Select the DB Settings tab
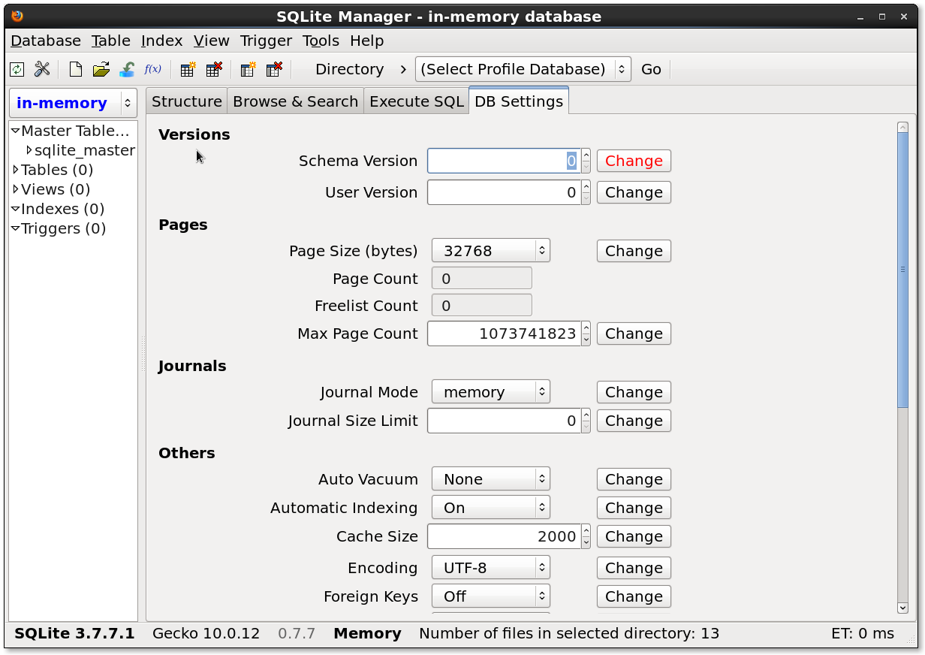 point(519,101)
